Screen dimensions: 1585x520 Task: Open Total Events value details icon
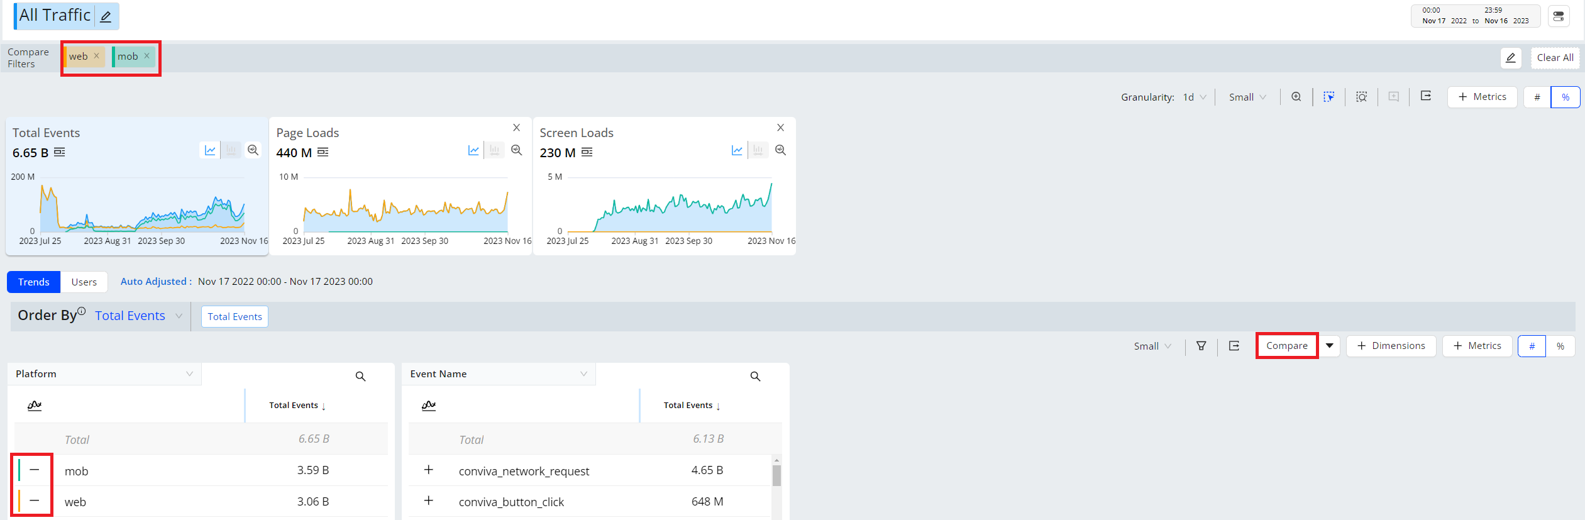click(x=60, y=152)
